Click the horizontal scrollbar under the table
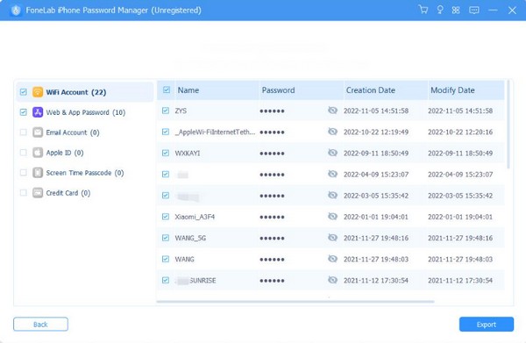The height and width of the screenshot is (343, 526). click(295, 302)
